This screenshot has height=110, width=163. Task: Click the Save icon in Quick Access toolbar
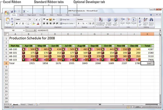tap(12, 12)
